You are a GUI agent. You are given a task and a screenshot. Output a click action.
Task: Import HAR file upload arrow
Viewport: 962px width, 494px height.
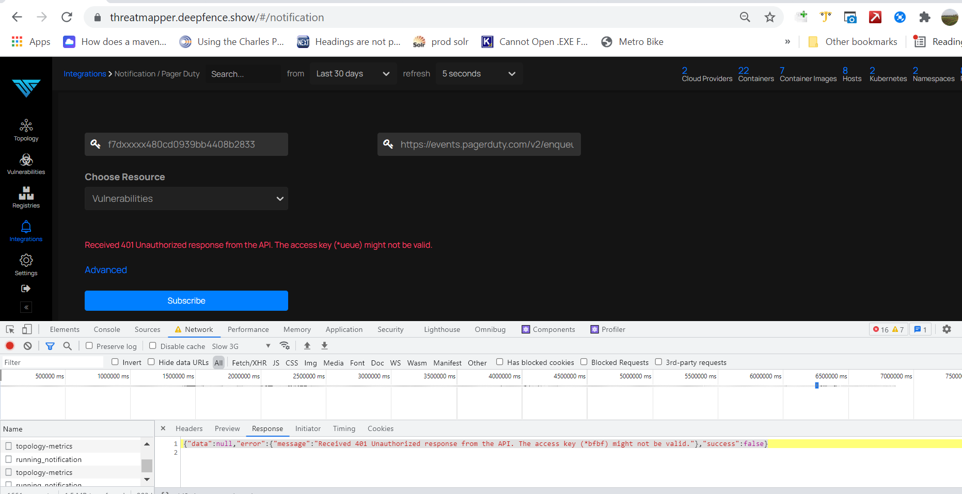pos(307,346)
